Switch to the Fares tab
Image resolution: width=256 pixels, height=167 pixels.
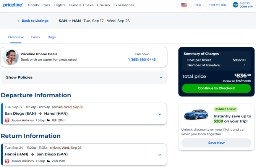point(36,37)
